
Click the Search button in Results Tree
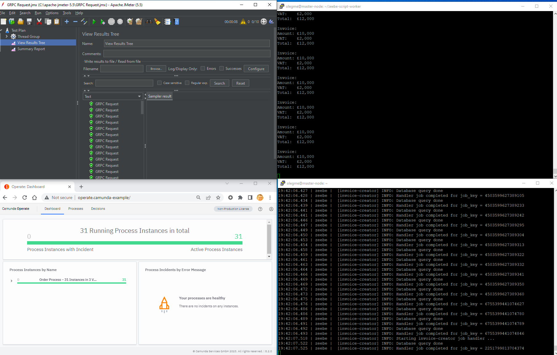tap(219, 83)
